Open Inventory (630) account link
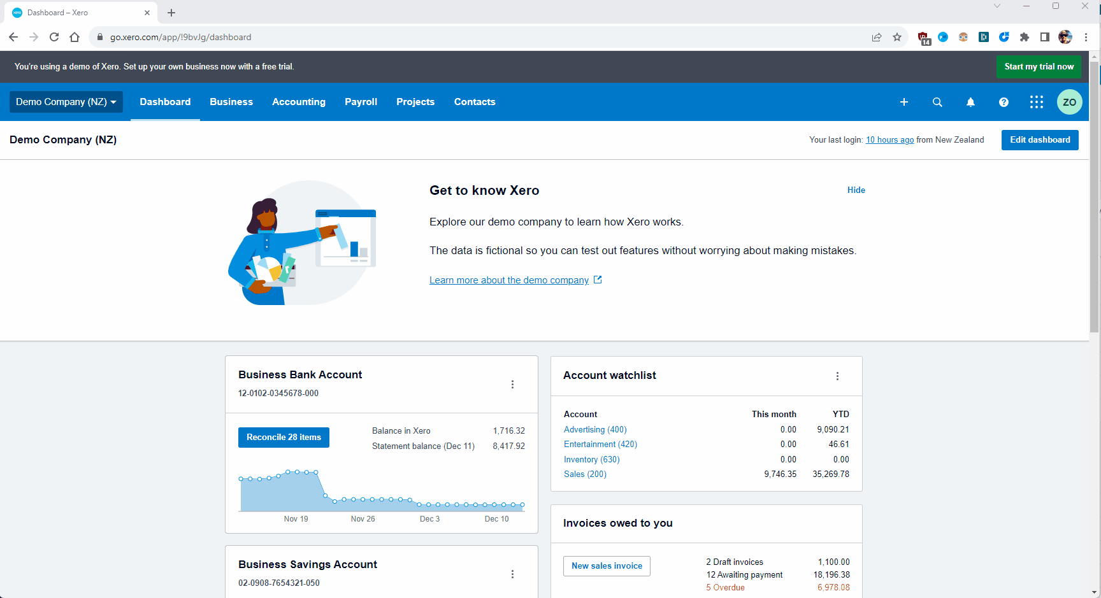 (x=591, y=460)
